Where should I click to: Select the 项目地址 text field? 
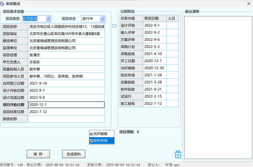[66, 34]
